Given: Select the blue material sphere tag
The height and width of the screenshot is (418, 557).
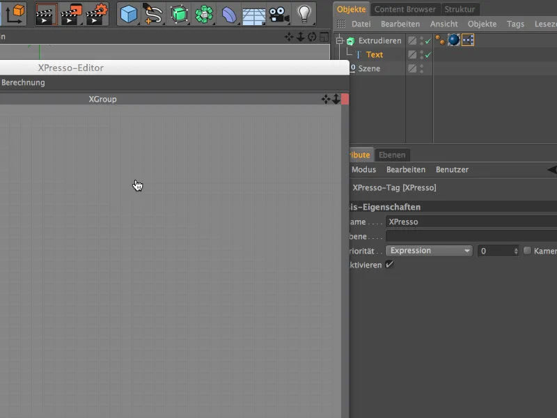Looking at the screenshot, I should pyautogui.click(x=454, y=40).
